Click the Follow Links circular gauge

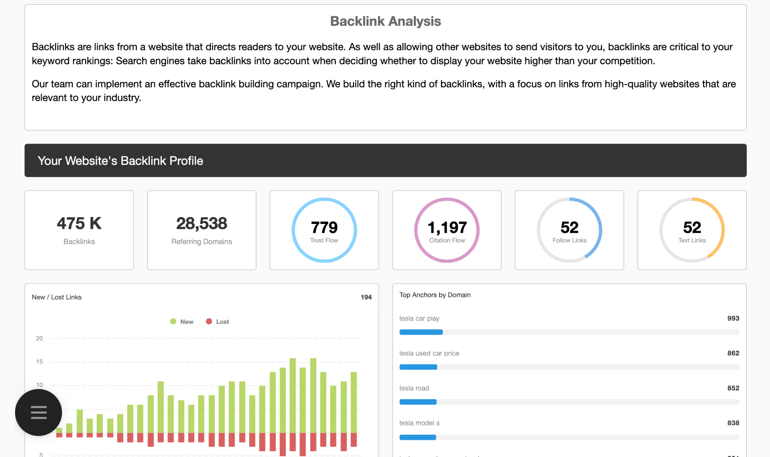pyautogui.click(x=569, y=230)
